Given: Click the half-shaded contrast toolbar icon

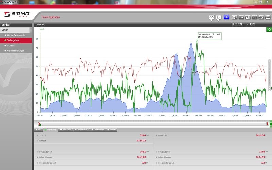Looking at the screenshot, I should point(248,17).
